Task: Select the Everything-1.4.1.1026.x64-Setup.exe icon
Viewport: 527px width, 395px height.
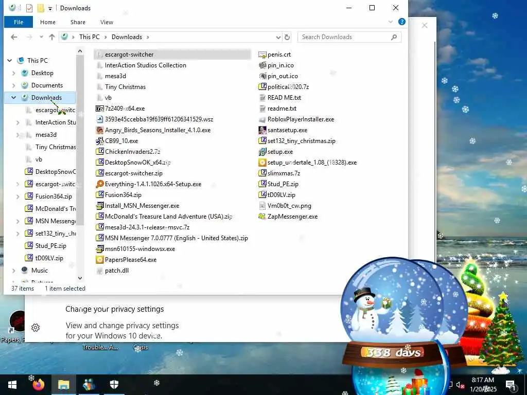Action: pos(100,184)
